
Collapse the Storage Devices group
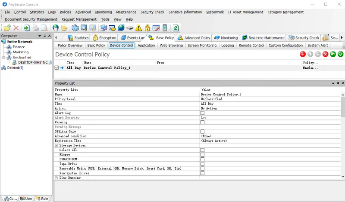pyautogui.click(x=56, y=145)
